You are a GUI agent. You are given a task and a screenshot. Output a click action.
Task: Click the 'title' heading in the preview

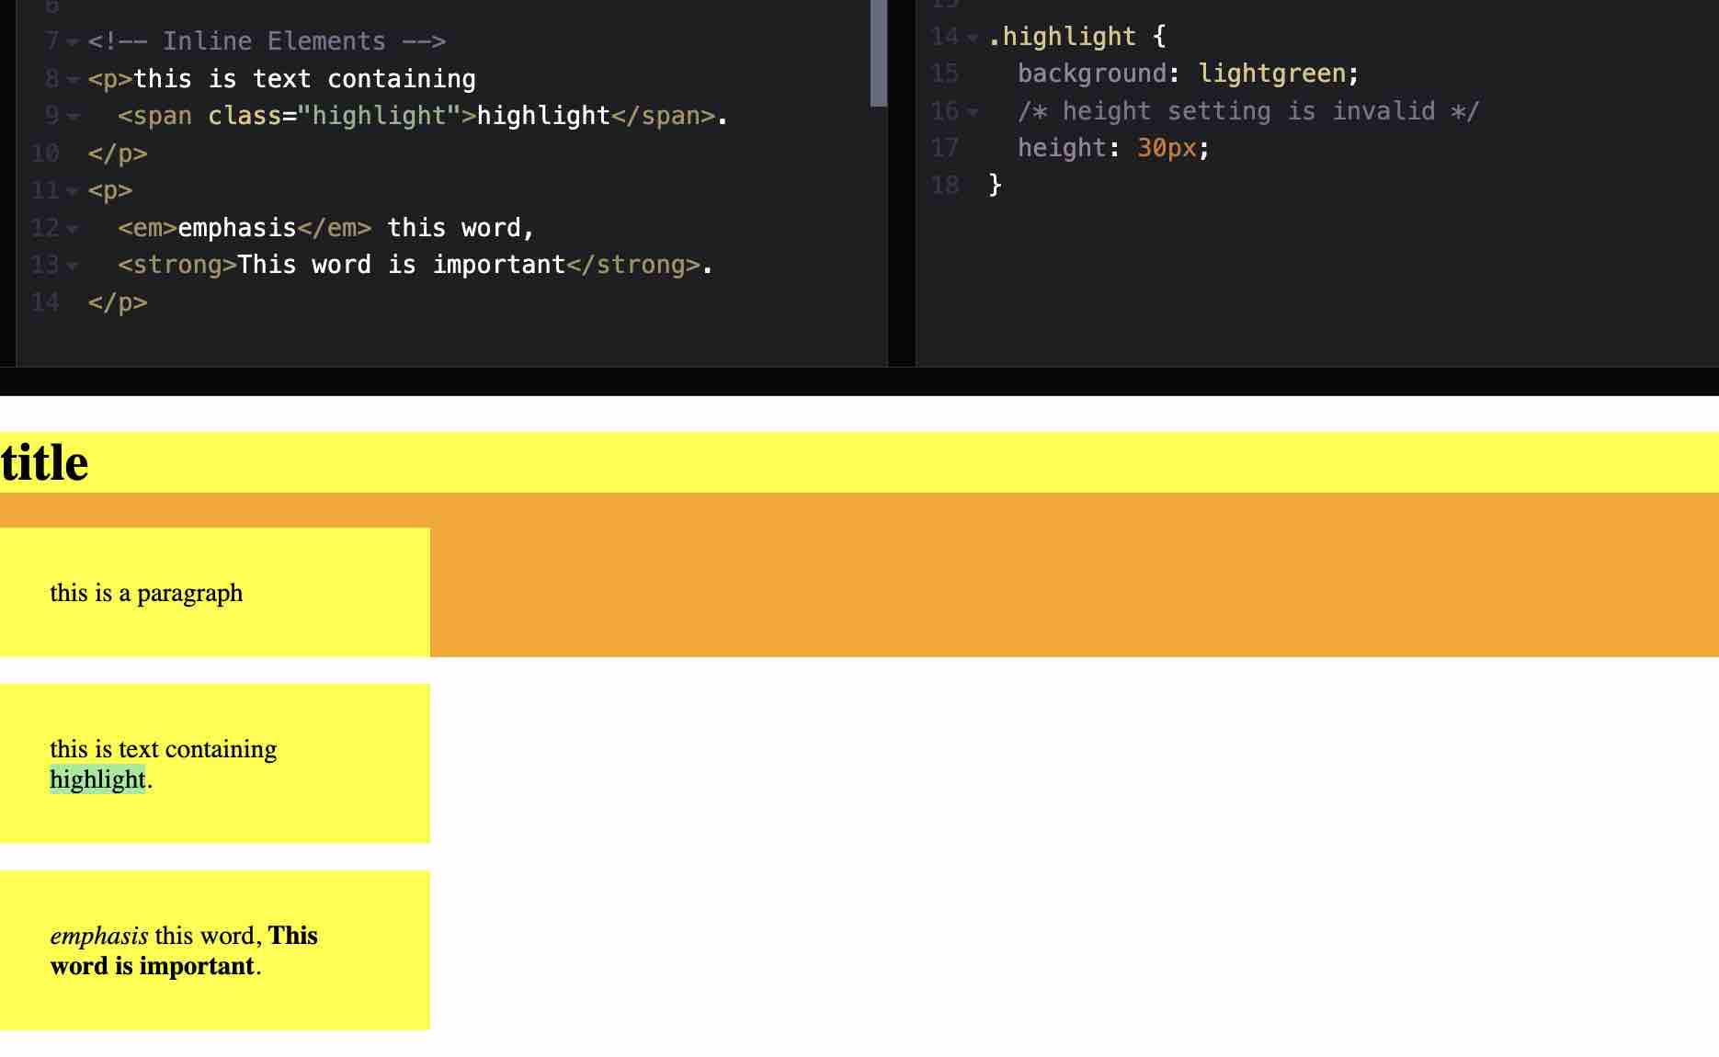coord(44,462)
